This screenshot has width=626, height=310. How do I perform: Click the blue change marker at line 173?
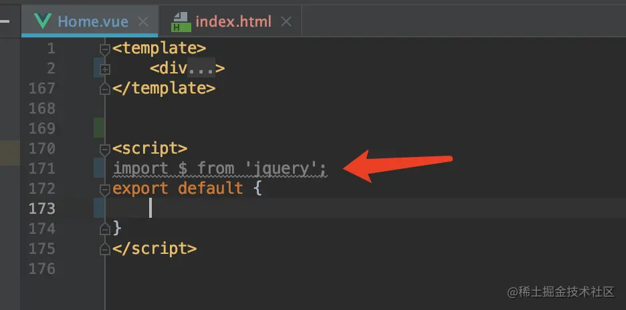pyautogui.click(x=99, y=208)
